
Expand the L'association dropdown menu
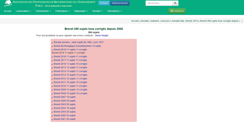(23, 11)
